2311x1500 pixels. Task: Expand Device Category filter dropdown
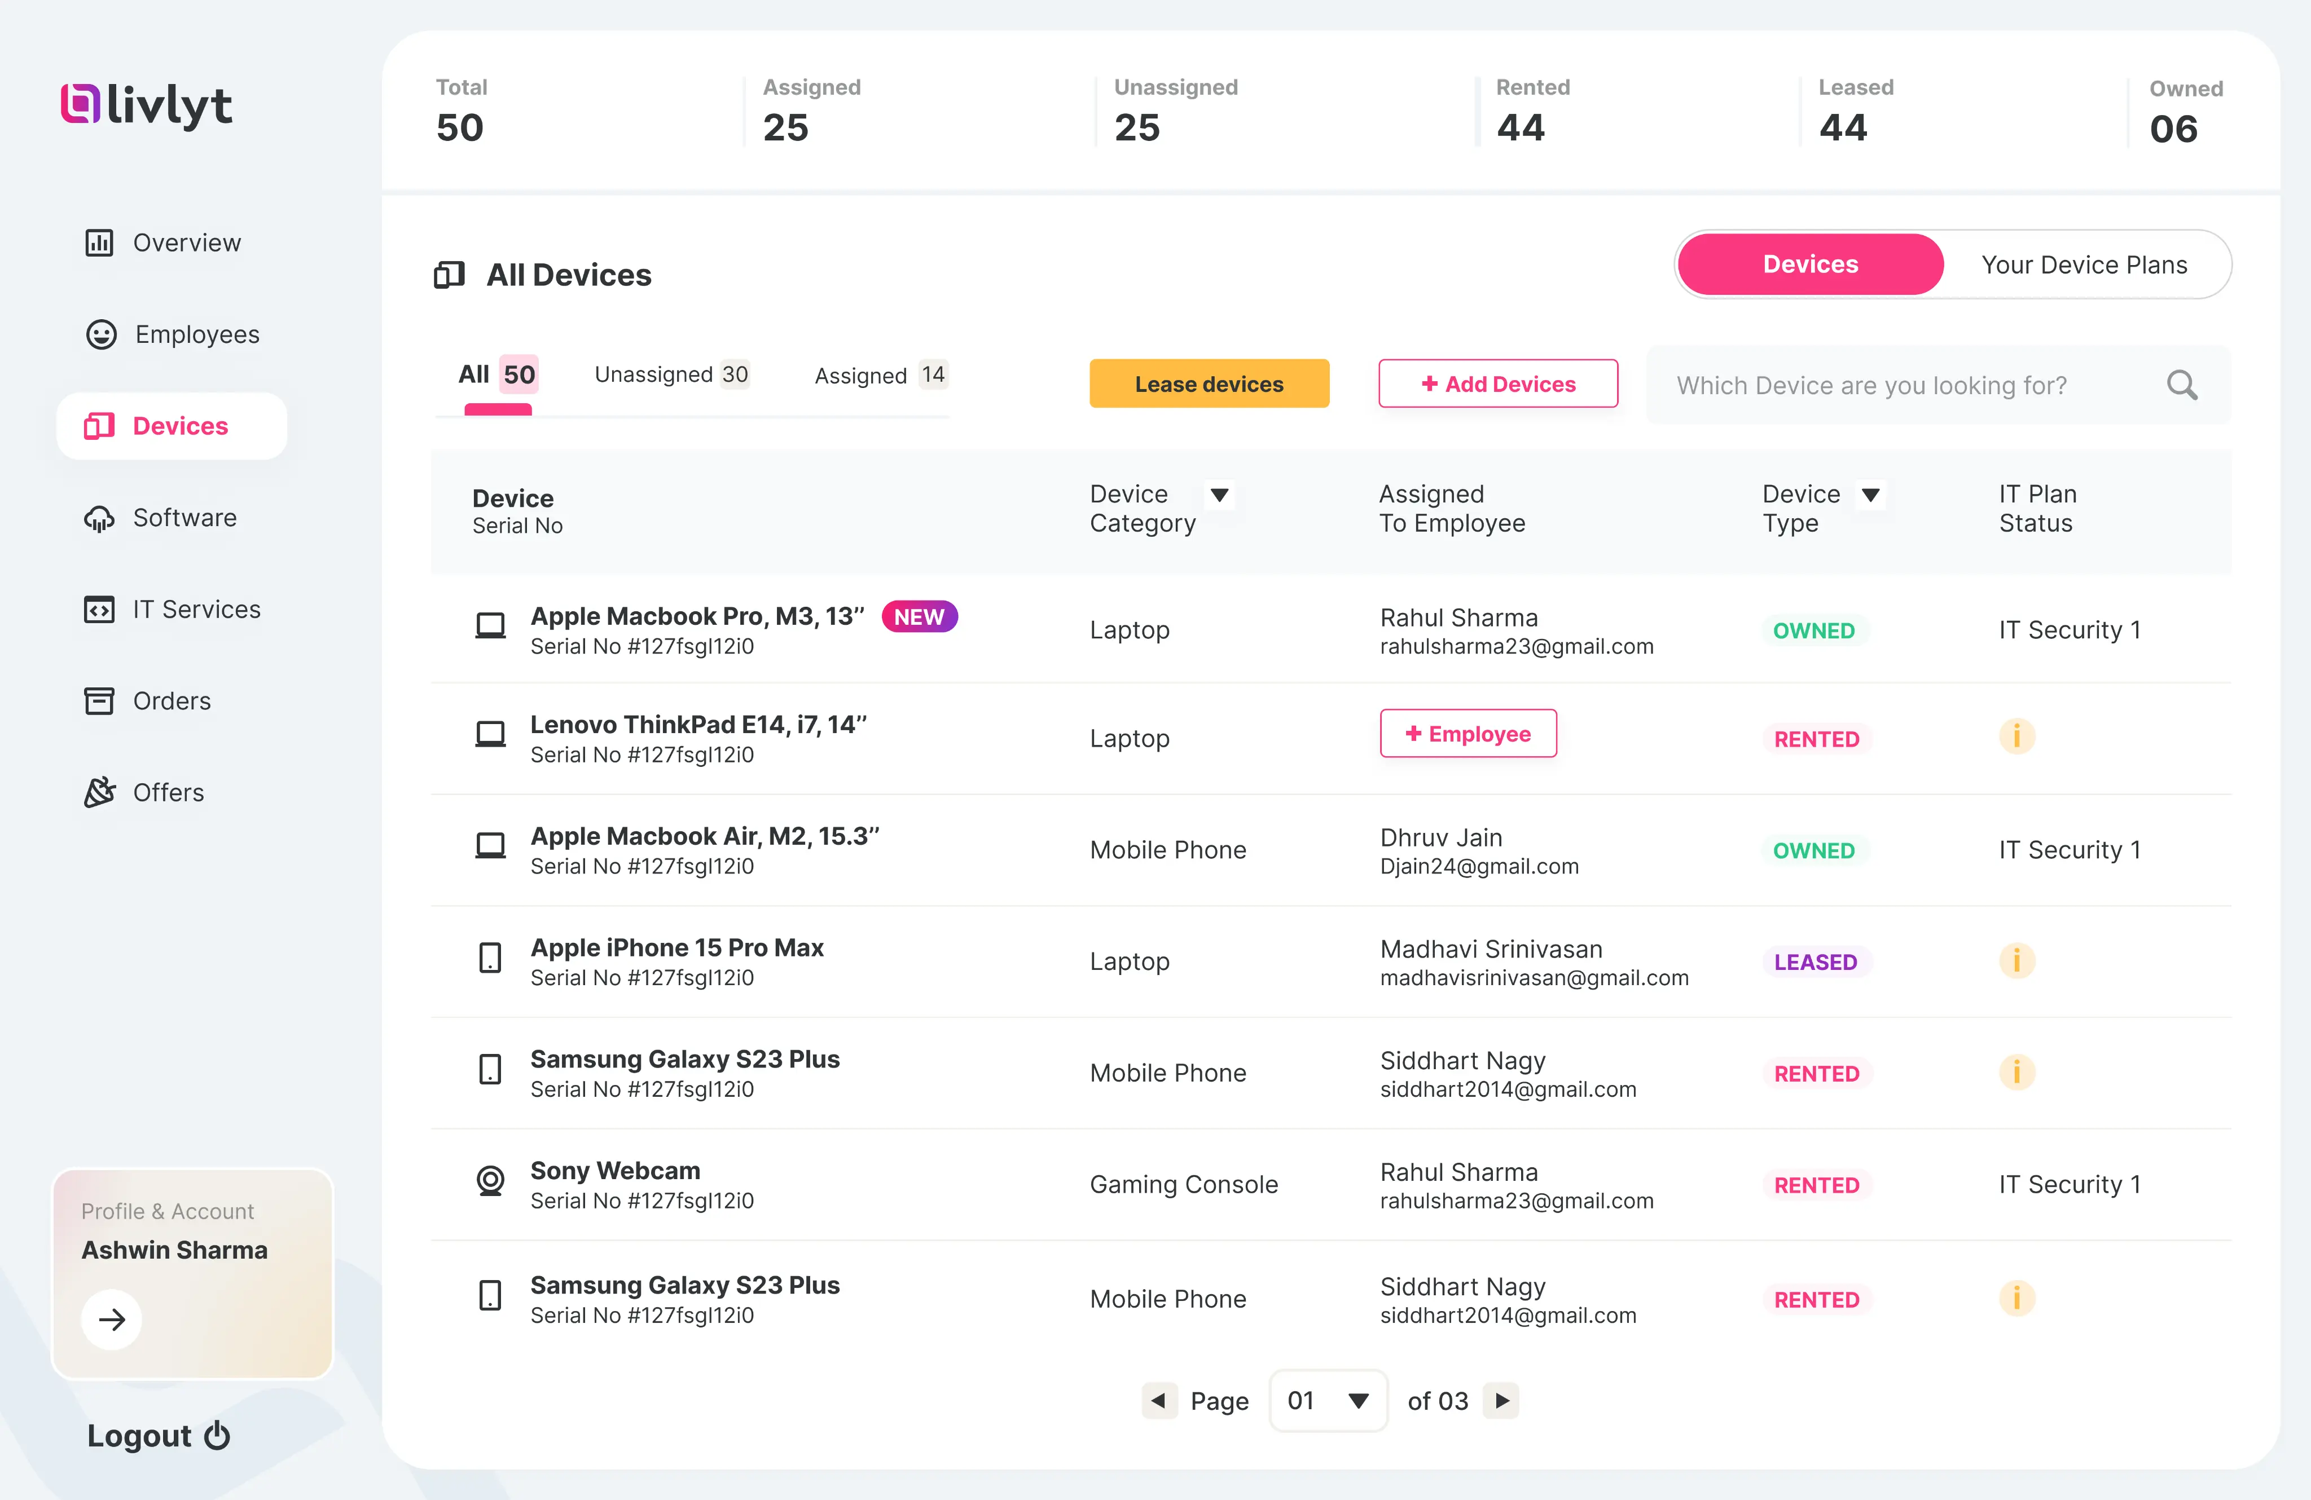(1220, 496)
